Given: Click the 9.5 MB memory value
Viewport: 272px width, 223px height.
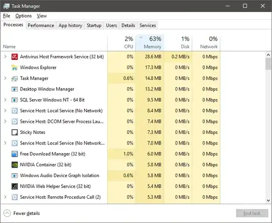Looking at the screenshot, I should [154, 100].
